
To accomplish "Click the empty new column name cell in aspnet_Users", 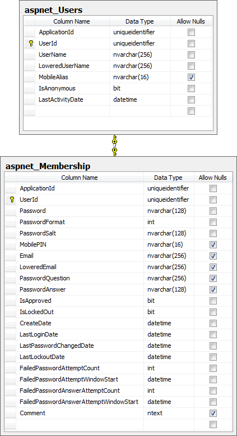I will click(72, 111).
